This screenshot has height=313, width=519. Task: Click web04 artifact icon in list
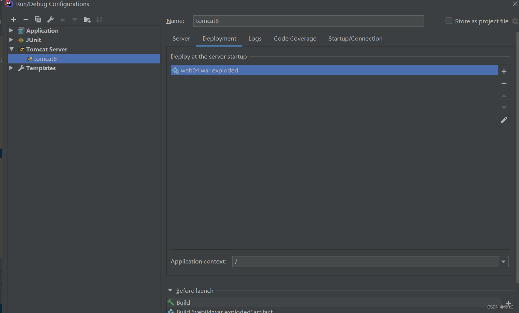click(x=175, y=70)
